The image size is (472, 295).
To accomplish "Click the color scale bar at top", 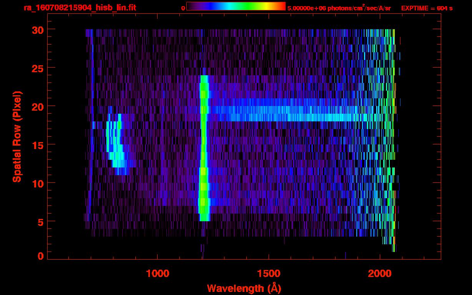I will pyautogui.click(x=236, y=6).
